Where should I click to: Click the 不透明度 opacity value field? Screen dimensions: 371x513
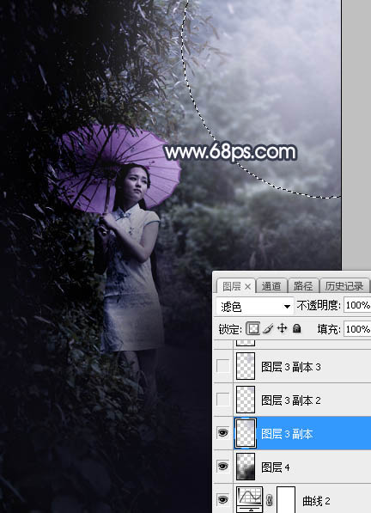(x=357, y=306)
